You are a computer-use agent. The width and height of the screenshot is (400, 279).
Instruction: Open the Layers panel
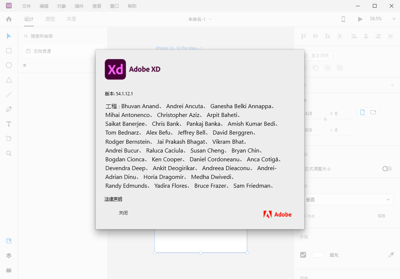9,256
